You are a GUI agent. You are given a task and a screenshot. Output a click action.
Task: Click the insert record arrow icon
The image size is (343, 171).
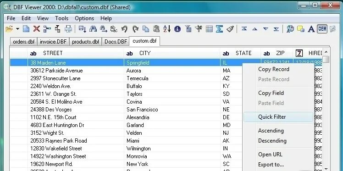pyautogui.click(x=47, y=29)
